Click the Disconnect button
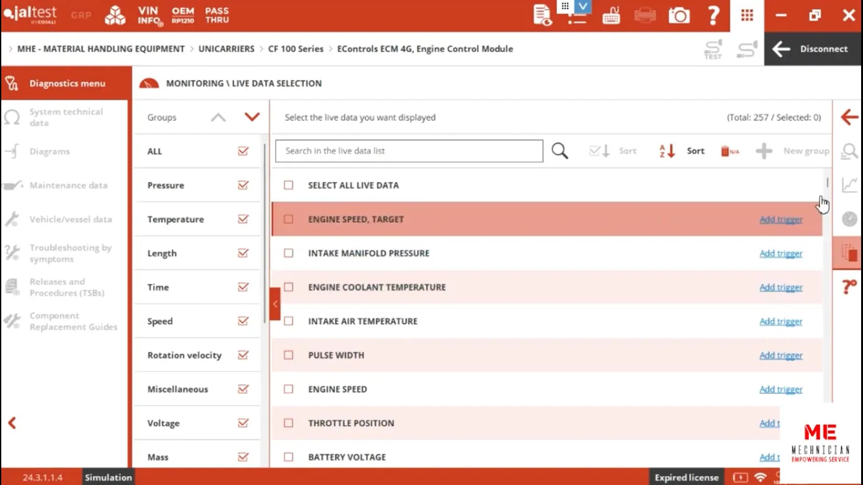The height and width of the screenshot is (485, 863). click(x=813, y=49)
